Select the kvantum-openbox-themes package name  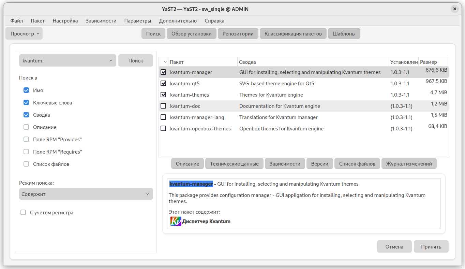(x=200, y=129)
